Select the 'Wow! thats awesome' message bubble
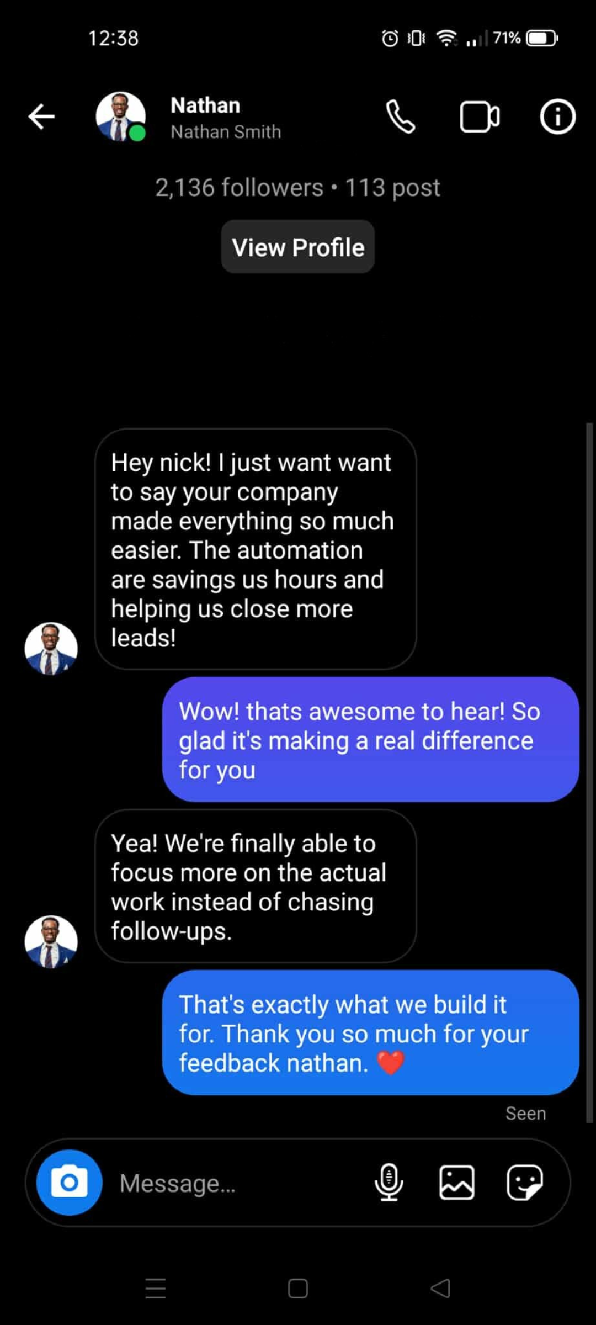The width and height of the screenshot is (596, 1325). coord(371,740)
